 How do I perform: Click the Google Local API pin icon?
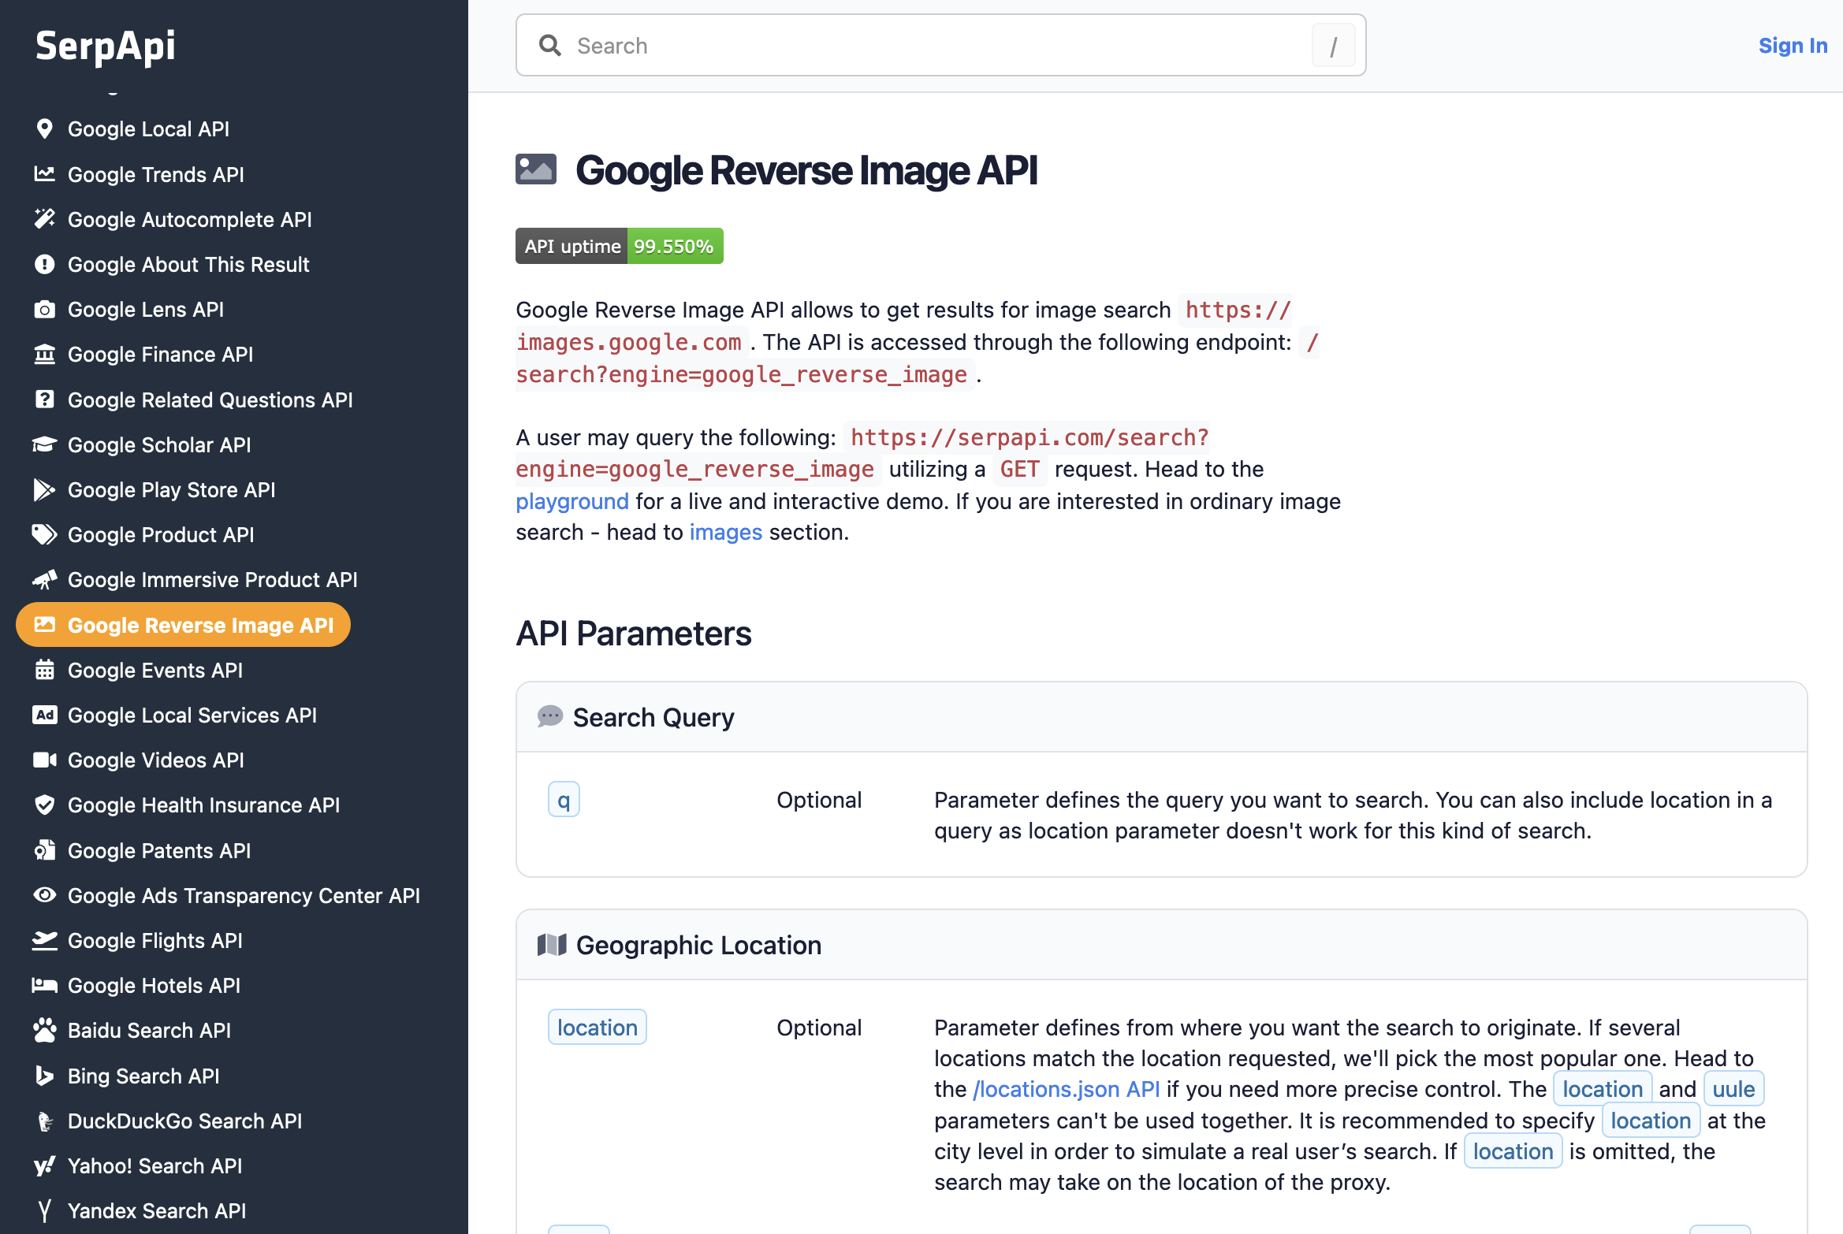[45, 128]
